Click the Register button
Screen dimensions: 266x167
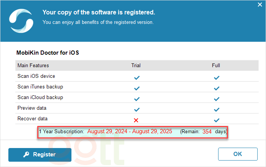click(x=40, y=154)
